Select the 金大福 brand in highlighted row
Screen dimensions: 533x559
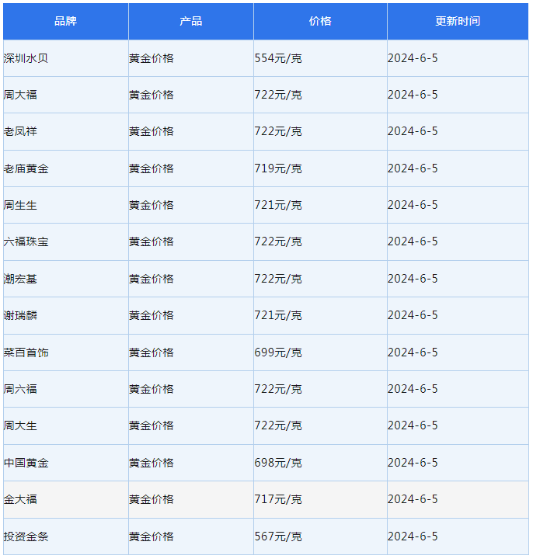coord(20,499)
